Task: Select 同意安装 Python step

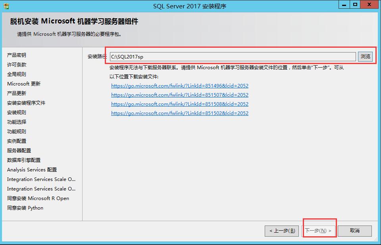Action: coord(25,208)
